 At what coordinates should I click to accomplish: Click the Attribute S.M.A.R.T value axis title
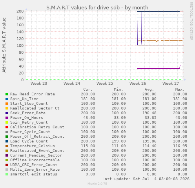(4, 45)
